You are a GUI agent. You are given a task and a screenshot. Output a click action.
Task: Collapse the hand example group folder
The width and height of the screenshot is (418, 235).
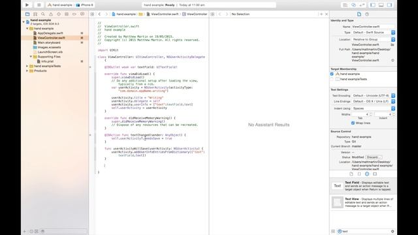[x=27, y=29]
